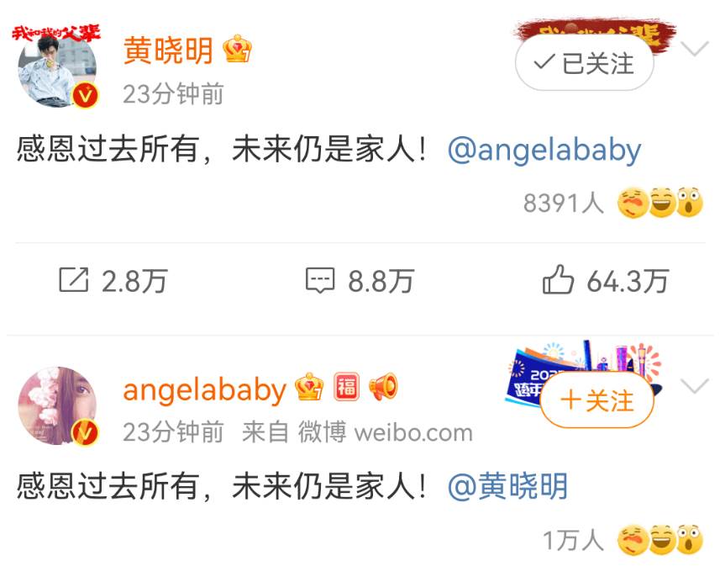Follow angelababy with the +关注 button
Image resolution: width=720 pixels, height=577 pixels.
coord(597,400)
